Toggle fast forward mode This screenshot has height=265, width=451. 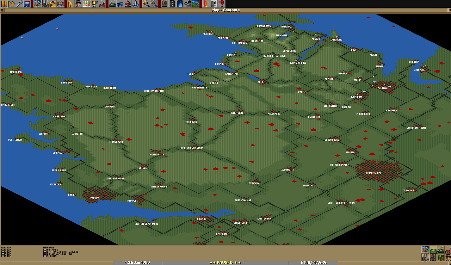click(12, 4)
